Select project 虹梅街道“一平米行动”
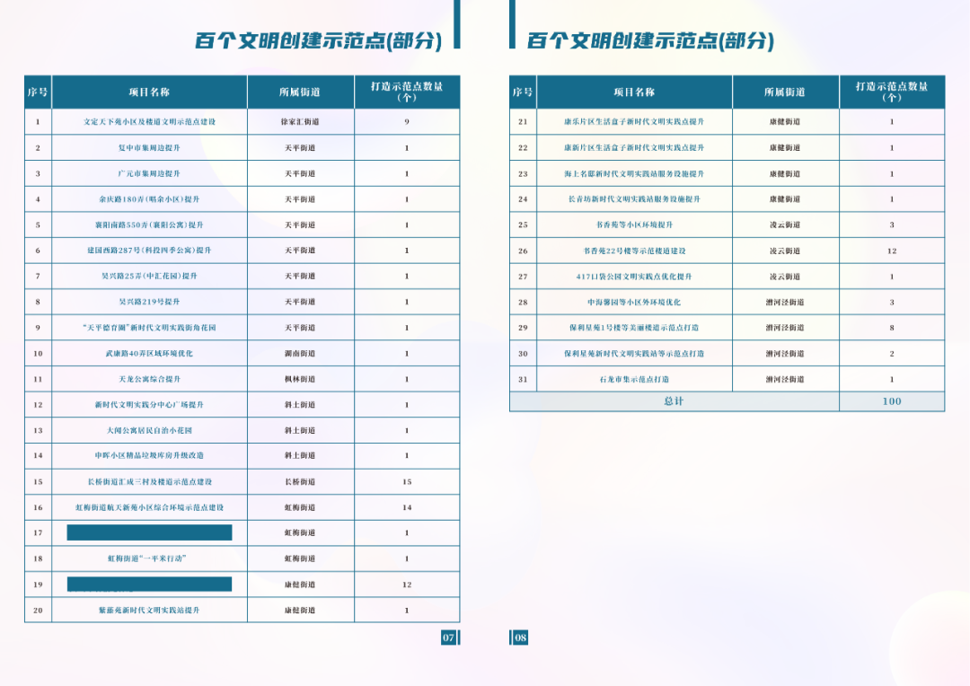Image resolution: width=970 pixels, height=686 pixels. [146, 558]
